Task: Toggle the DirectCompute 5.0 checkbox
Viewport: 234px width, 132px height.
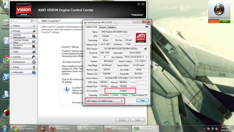Action: pos(130,95)
